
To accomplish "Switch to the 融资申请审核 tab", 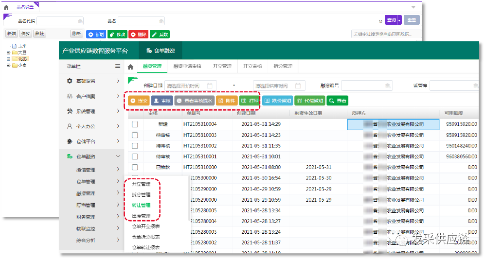I will point(187,66).
